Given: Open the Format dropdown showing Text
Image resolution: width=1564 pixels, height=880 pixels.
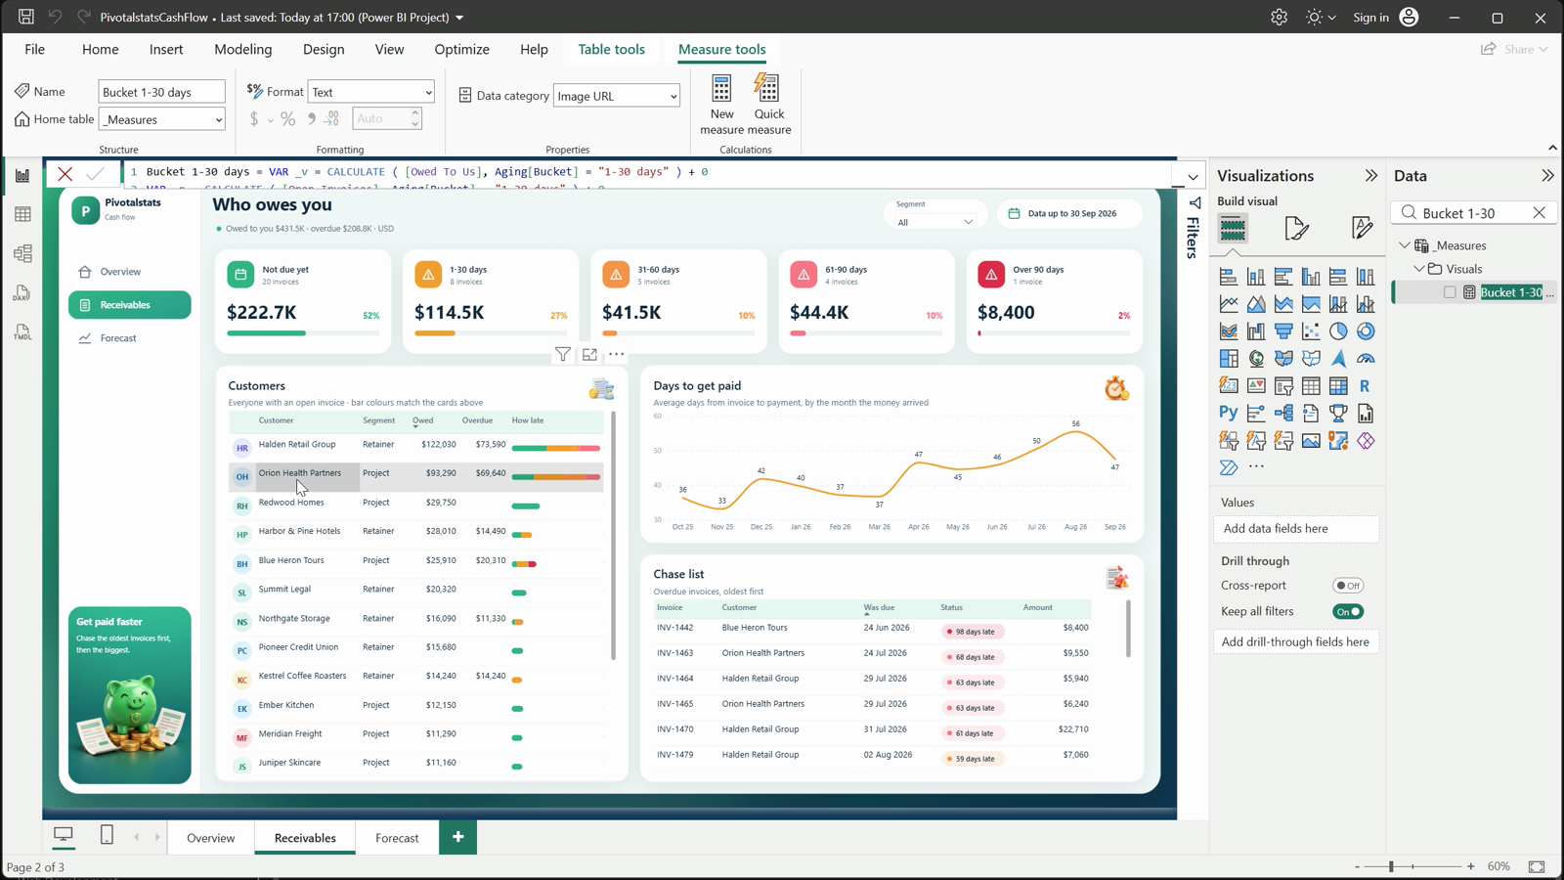Looking at the screenshot, I should point(371,92).
